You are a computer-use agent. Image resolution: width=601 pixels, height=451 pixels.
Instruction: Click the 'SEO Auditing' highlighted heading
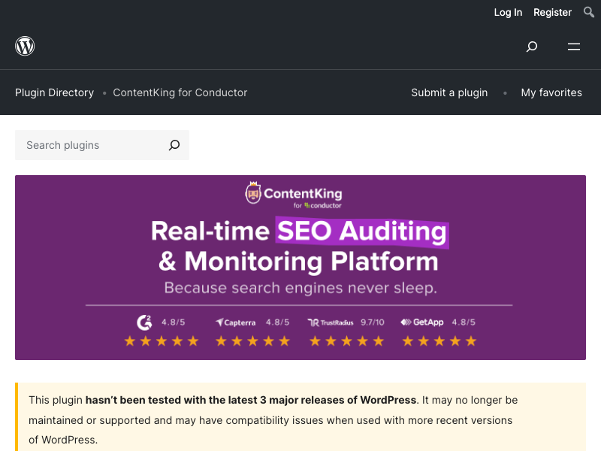click(x=362, y=232)
